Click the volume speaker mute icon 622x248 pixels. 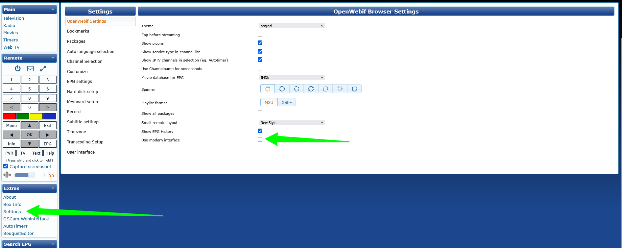[x=7, y=175]
